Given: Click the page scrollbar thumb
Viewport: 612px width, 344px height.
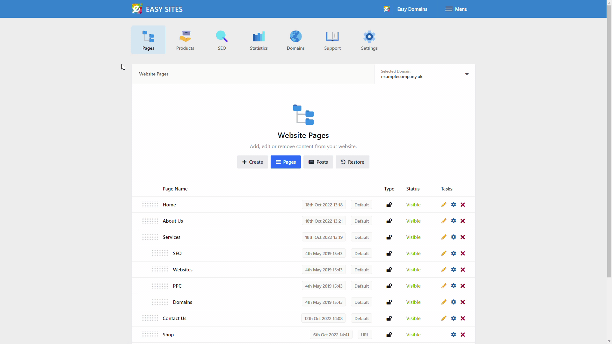Looking at the screenshot, I should [x=609, y=142].
